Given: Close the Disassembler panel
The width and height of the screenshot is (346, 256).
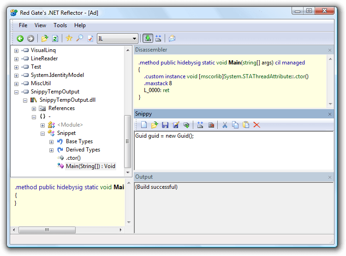Looking at the screenshot, I should tap(329, 50).
